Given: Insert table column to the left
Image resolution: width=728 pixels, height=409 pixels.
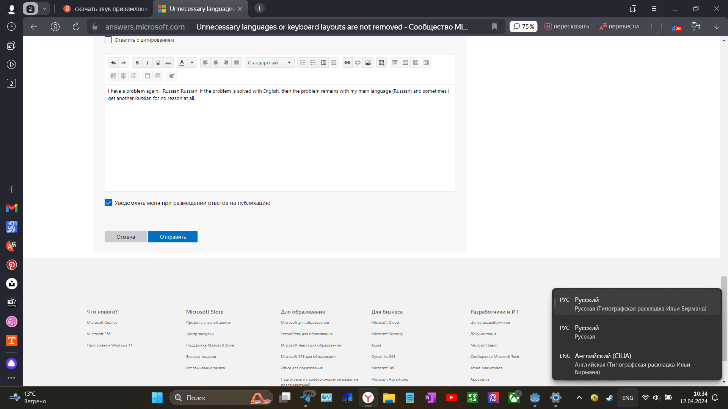Looking at the screenshot, I should (416, 63).
